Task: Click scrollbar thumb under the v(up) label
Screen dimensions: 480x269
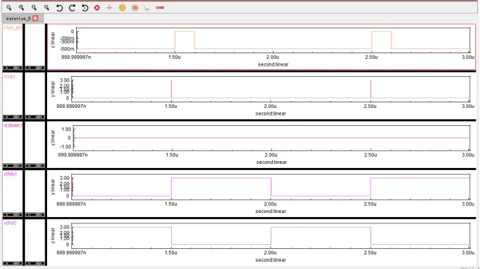Action: tap(10, 117)
